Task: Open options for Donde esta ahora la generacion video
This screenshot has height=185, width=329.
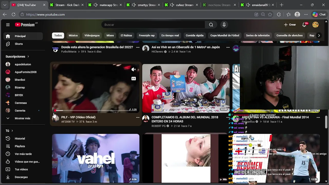Action: click(x=138, y=47)
